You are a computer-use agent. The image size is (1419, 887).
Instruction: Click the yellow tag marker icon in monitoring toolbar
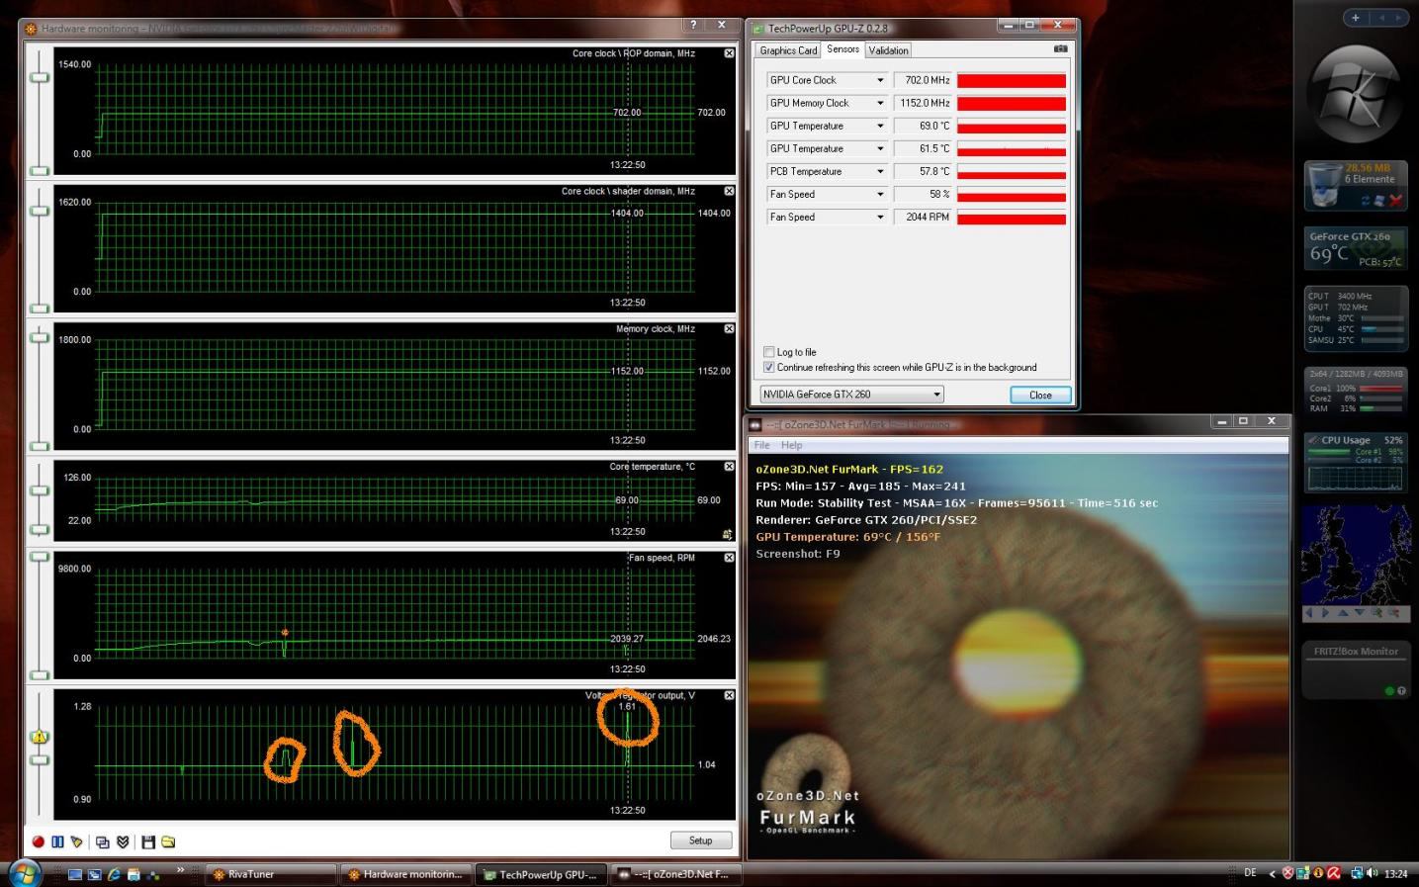coord(76,842)
